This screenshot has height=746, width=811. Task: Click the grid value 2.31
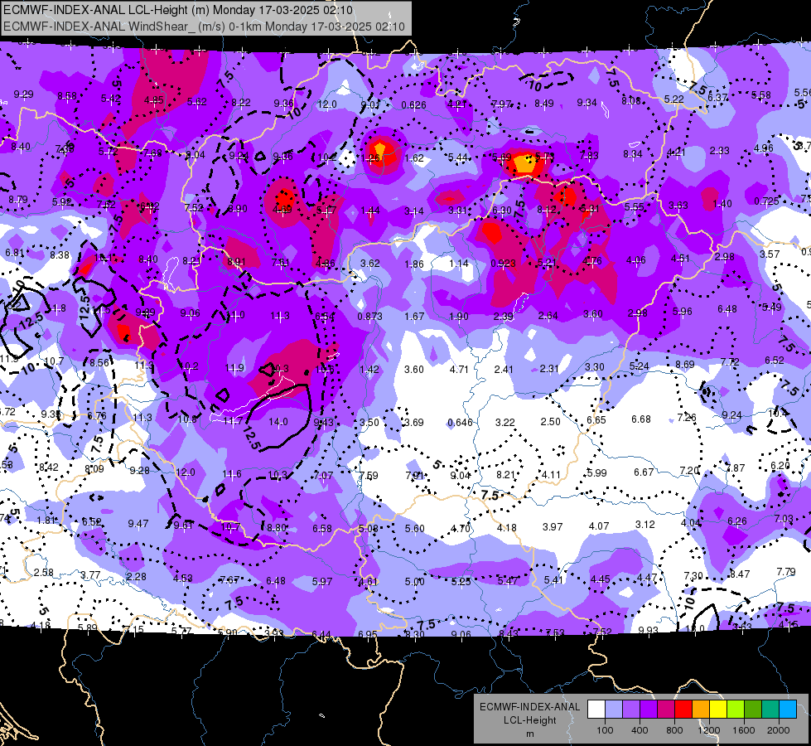[549, 369]
